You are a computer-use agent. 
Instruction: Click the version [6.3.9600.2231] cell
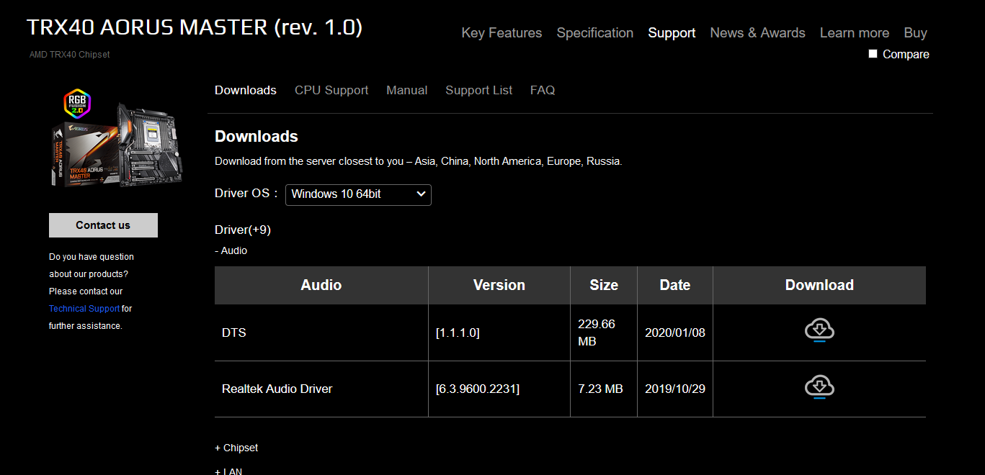(x=499, y=389)
